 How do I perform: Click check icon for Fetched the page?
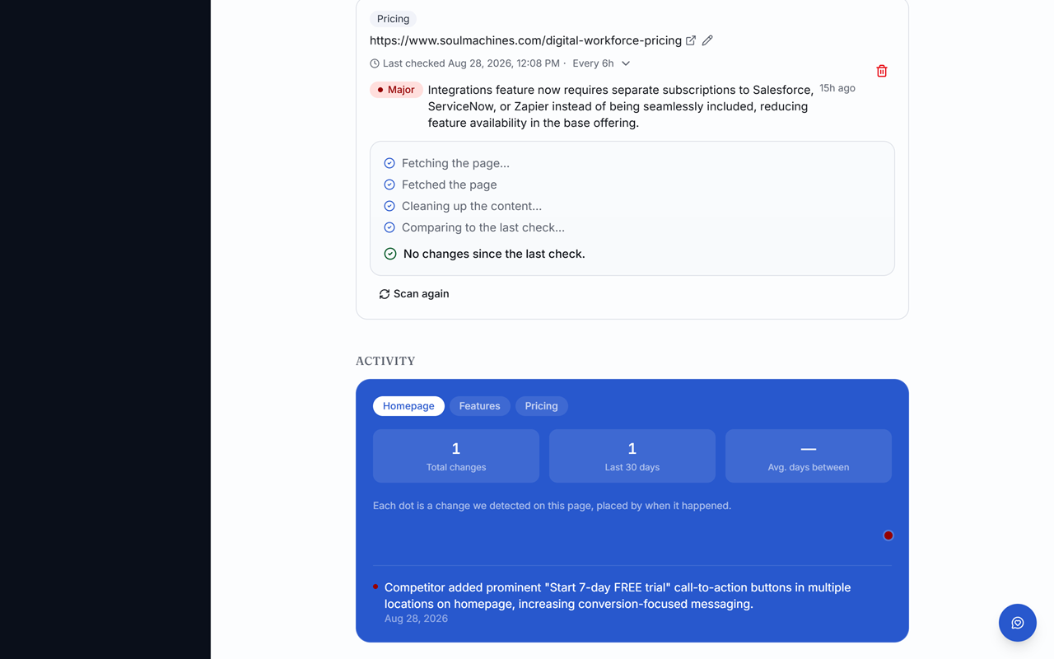(x=389, y=185)
